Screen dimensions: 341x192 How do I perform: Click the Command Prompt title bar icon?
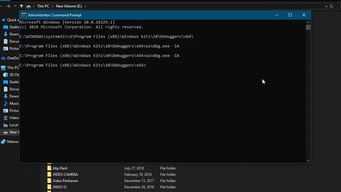(x=24, y=15)
